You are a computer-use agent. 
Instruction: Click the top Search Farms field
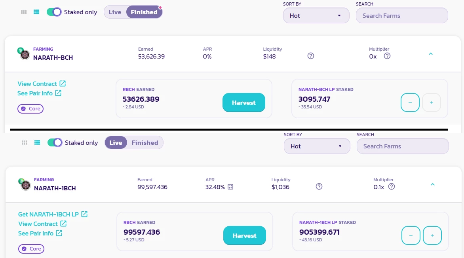pyautogui.click(x=401, y=16)
